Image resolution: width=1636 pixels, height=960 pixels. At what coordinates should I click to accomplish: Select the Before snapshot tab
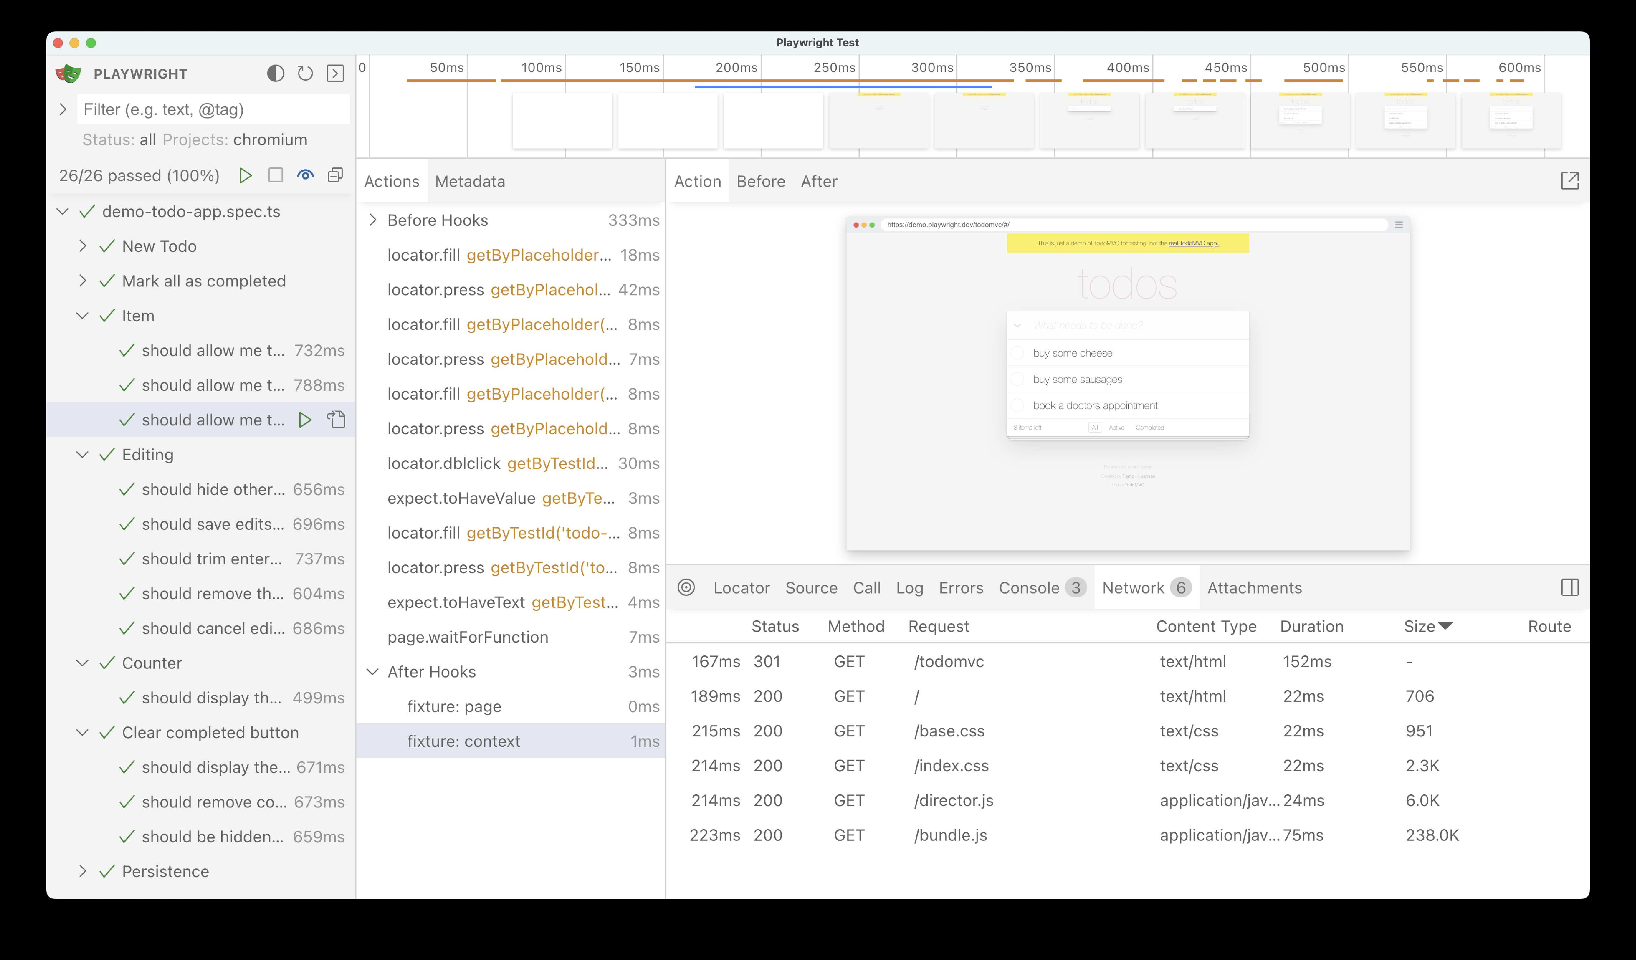pos(761,181)
